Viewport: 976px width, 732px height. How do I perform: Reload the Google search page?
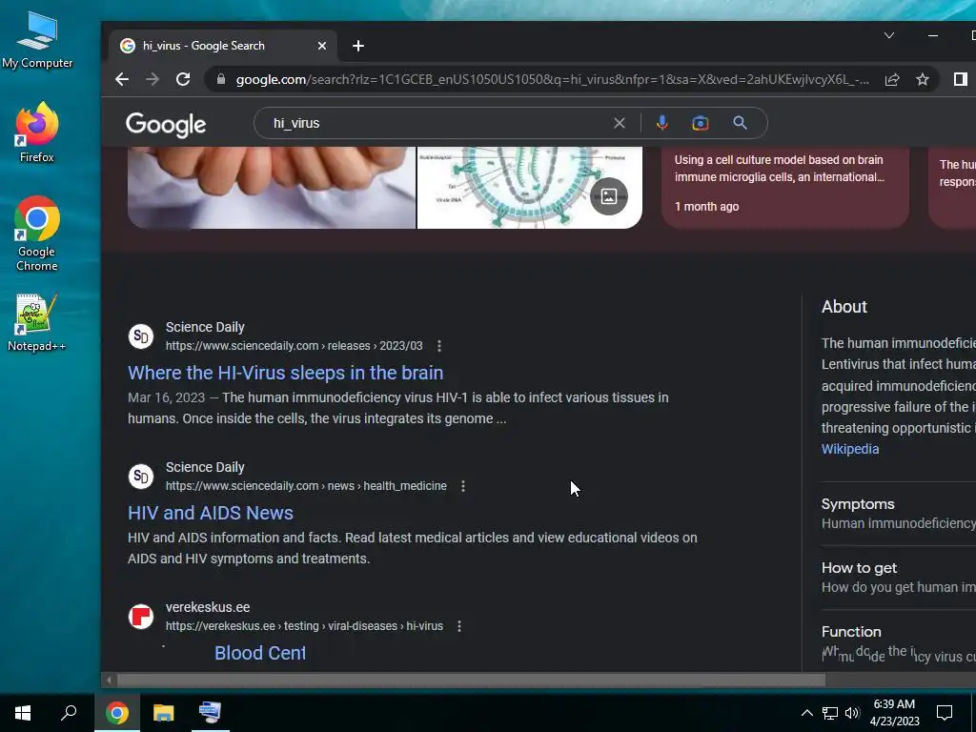pos(183,79)
